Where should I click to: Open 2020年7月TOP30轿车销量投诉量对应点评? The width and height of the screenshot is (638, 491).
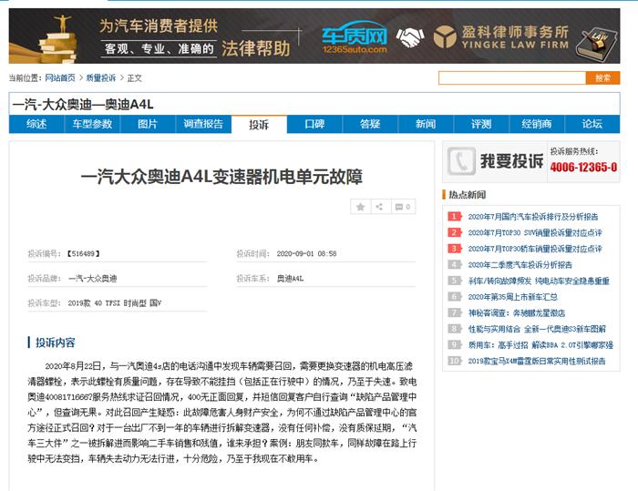[x=535, y=249]
